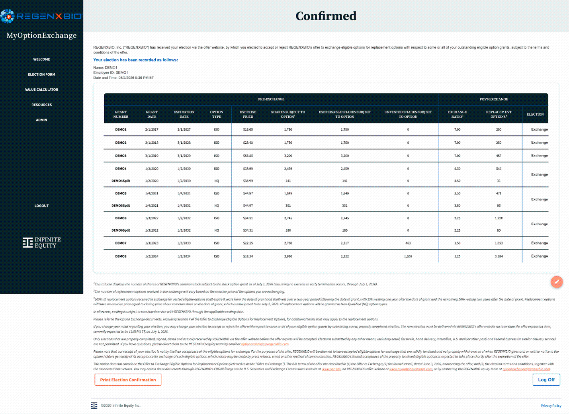Open the Privacy Policy link
Screen dimensions: 569x414
click(551, 406)
